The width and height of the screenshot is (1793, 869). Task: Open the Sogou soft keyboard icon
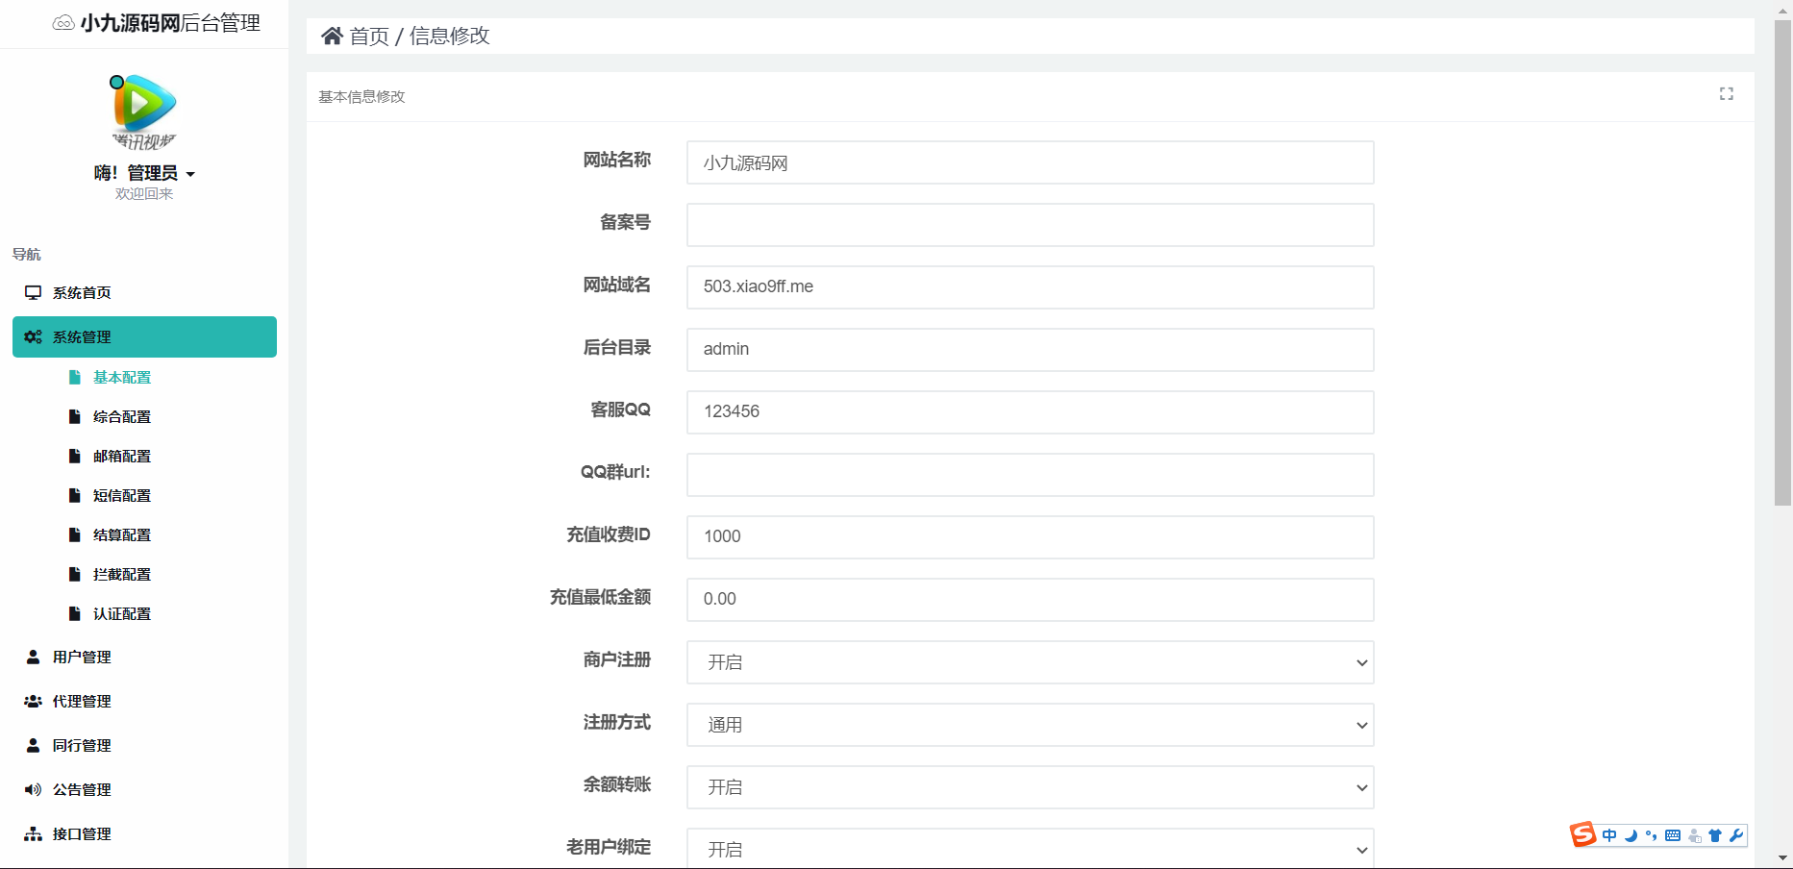[1673, 835]
